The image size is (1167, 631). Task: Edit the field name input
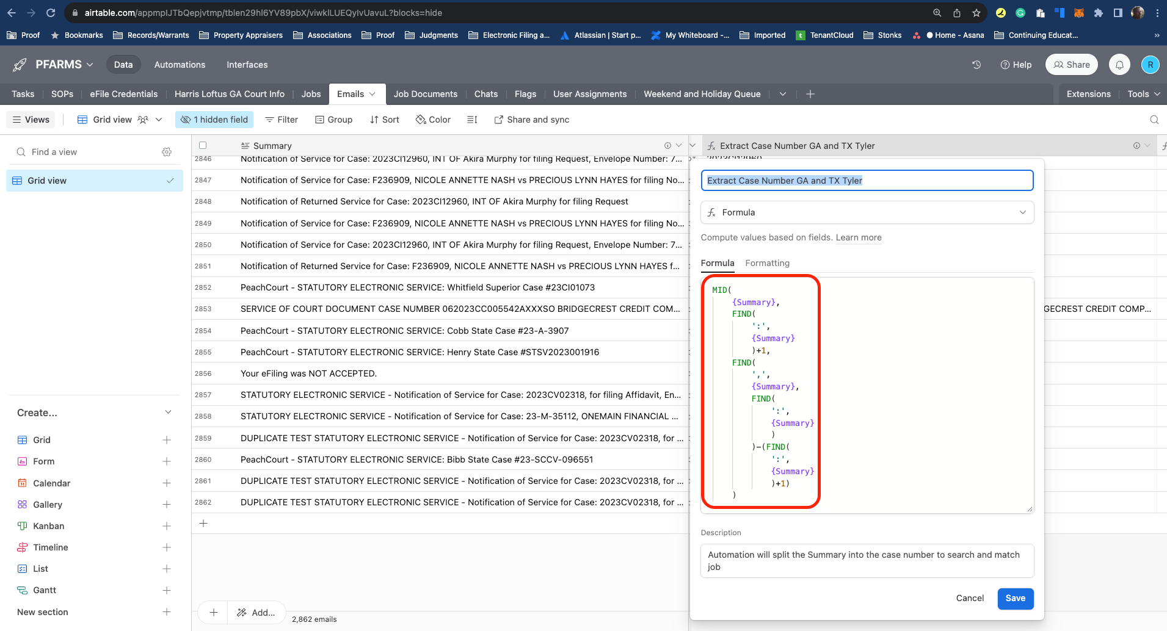[x=867, y=181]
